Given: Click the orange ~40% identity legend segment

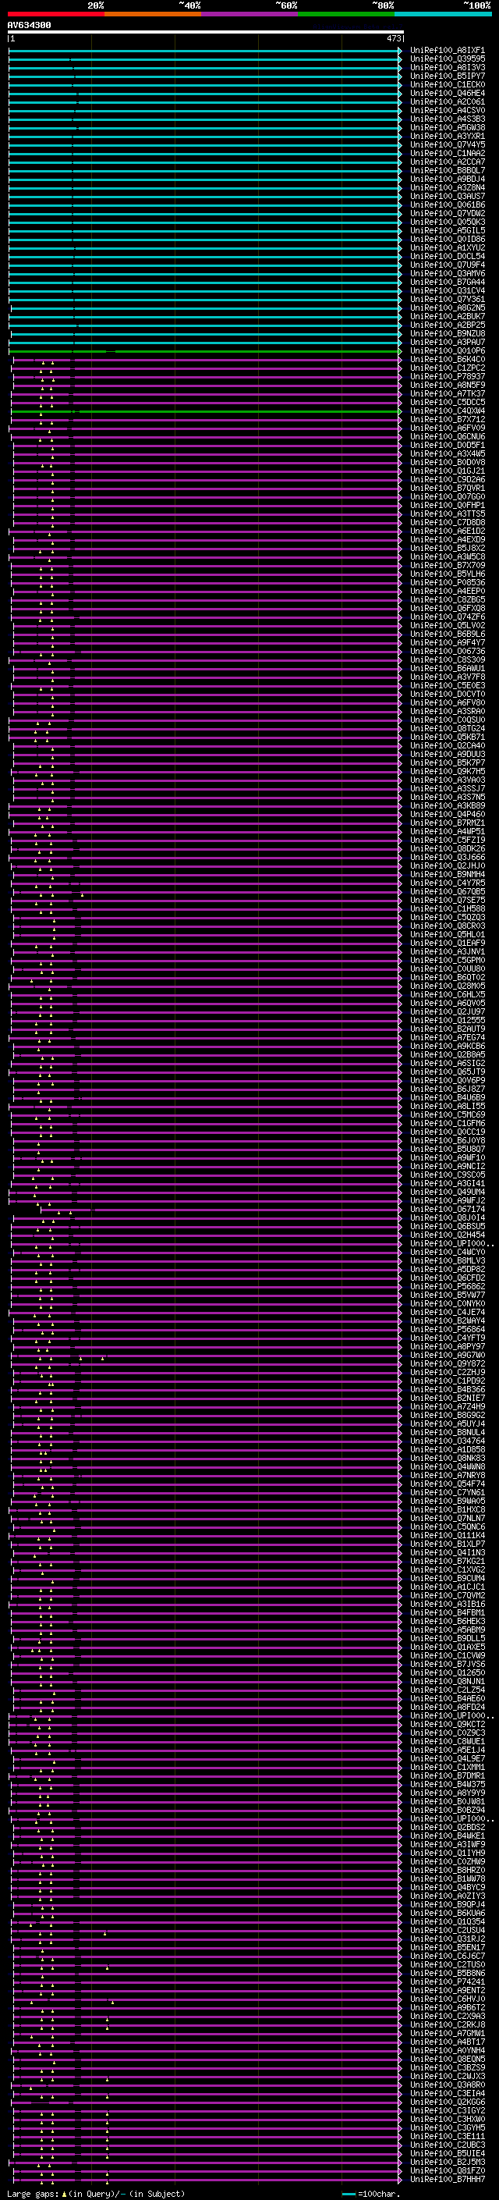Looking at the screenshot, I should [153, 14].
